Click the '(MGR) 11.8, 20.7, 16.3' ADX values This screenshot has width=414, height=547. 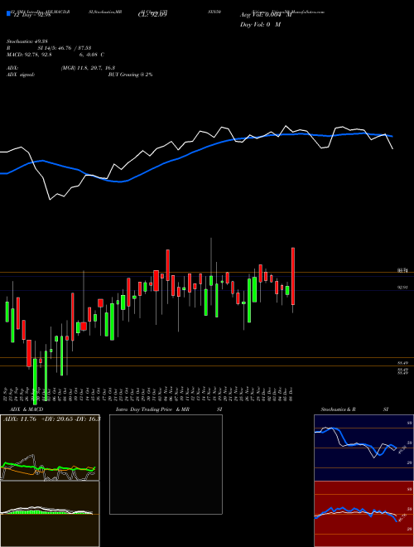[x=88, y=68]
